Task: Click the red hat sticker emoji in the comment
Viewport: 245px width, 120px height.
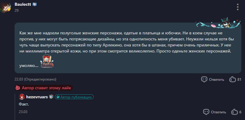Action: (47, 61)
